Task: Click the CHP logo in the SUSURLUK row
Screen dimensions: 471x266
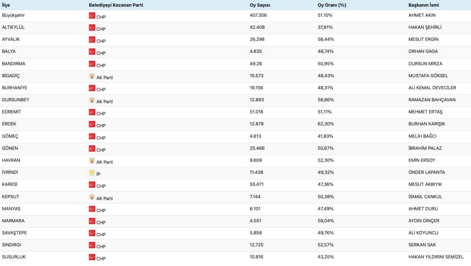Action: [x=92, y=257]
